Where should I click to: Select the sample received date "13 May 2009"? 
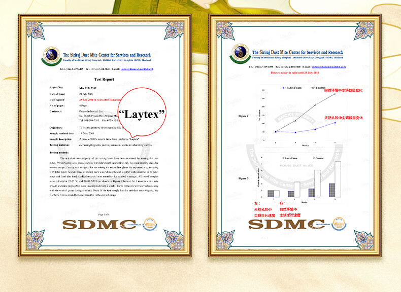click(x=86, y=133)
